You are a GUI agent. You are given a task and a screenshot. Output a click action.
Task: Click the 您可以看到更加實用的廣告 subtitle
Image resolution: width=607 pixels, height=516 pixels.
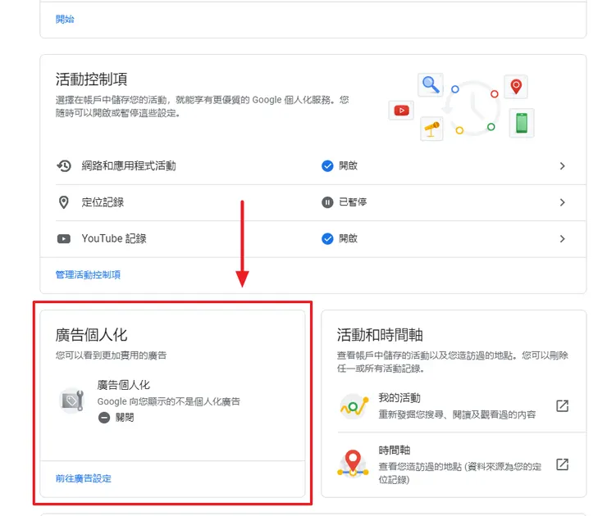pyautogui.click(x=111, y=355)
